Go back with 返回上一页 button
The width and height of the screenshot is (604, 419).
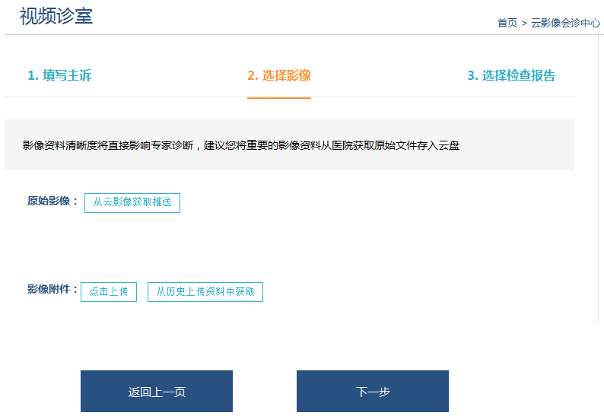coord(157,392)
